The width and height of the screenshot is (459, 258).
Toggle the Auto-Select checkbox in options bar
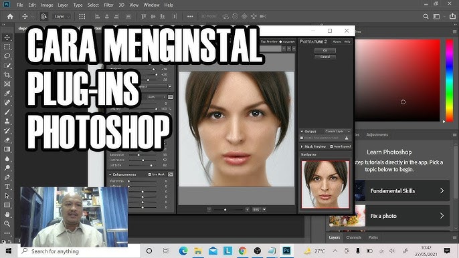(44, 17)
